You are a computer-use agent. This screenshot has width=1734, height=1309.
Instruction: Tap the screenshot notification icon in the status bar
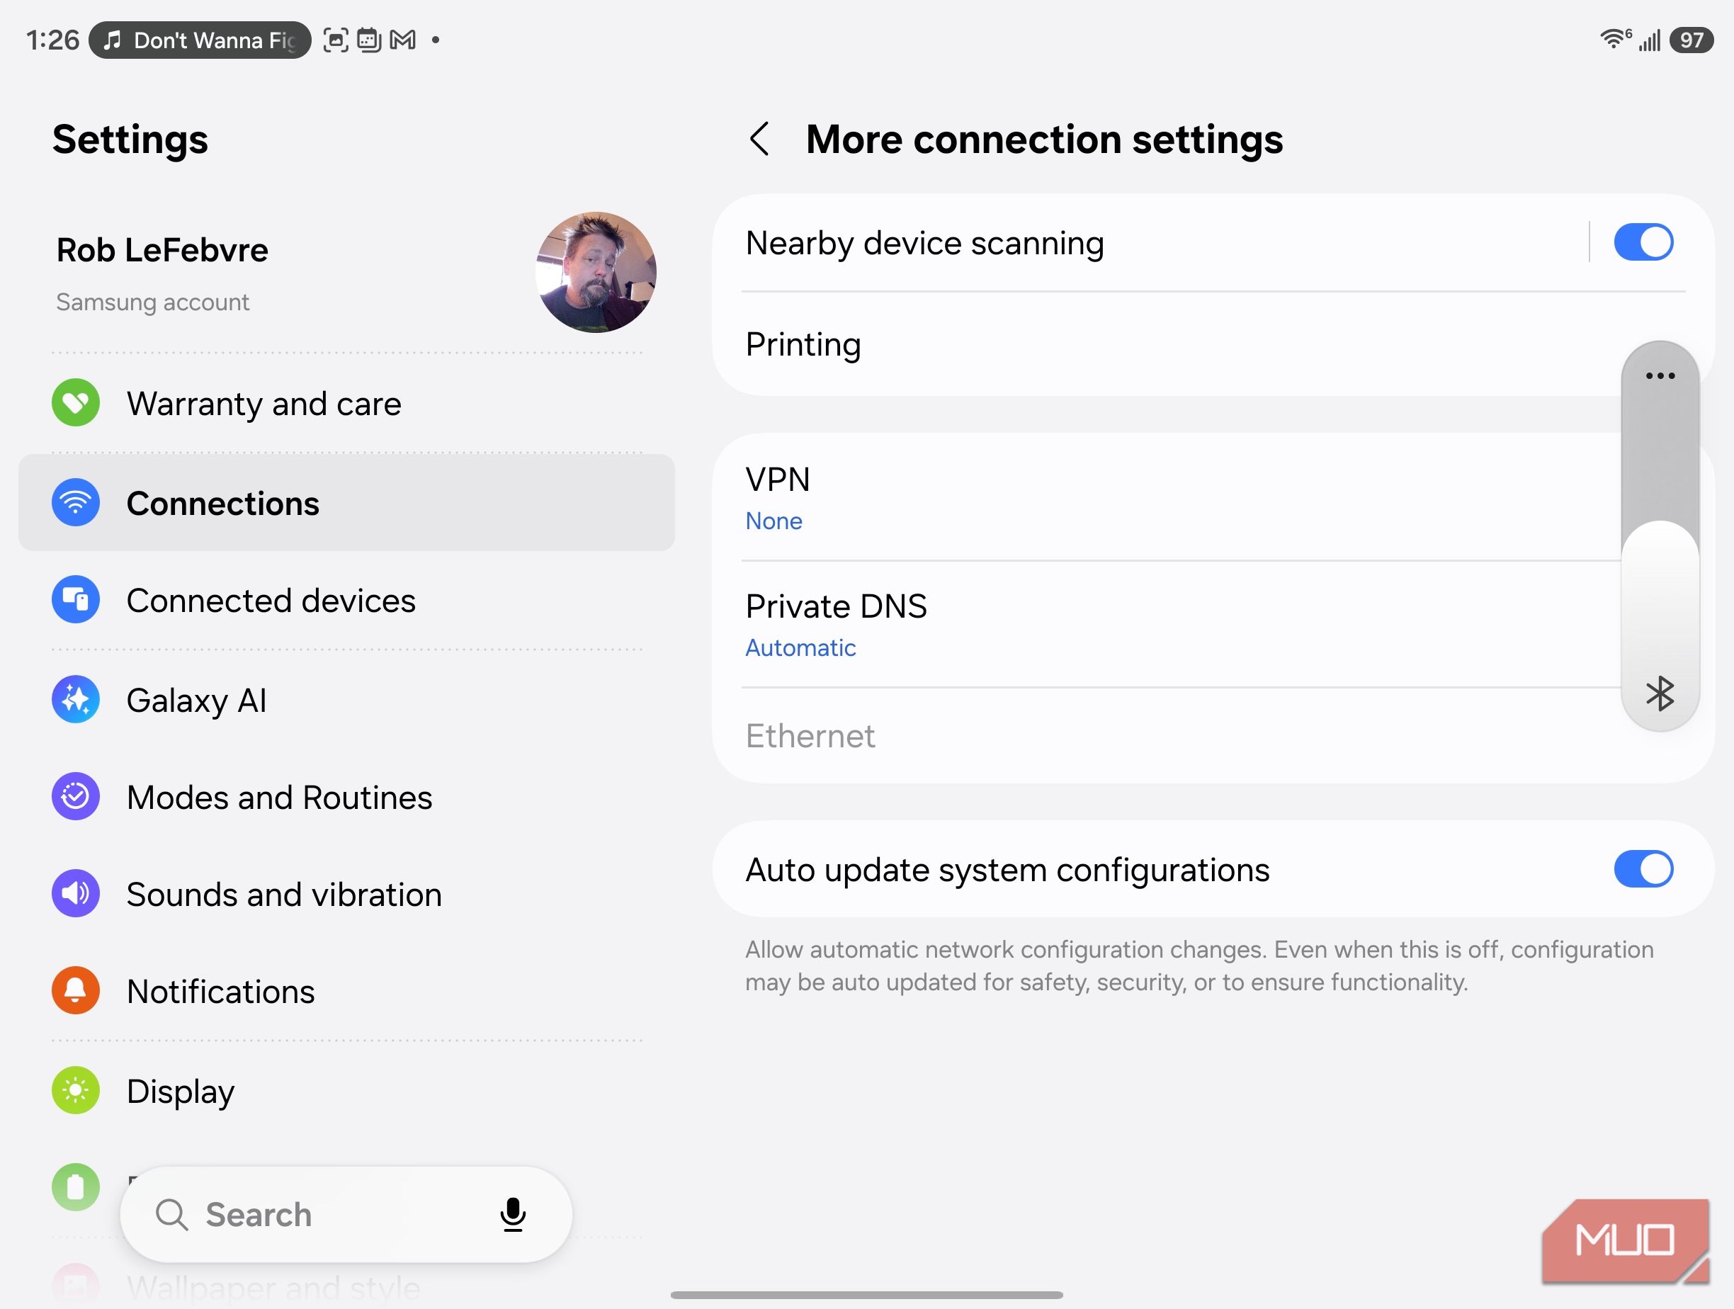pos(336,39)
